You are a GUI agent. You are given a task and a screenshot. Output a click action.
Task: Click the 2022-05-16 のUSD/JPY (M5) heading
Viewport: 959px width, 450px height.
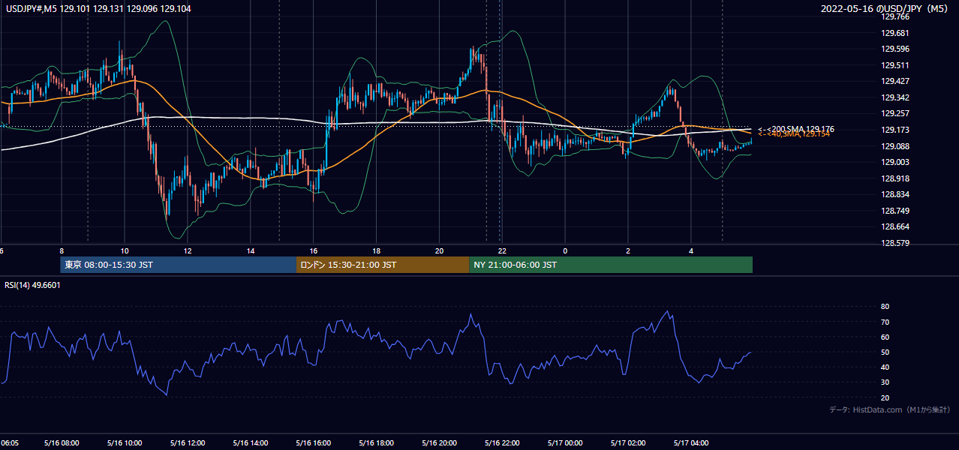885,9
